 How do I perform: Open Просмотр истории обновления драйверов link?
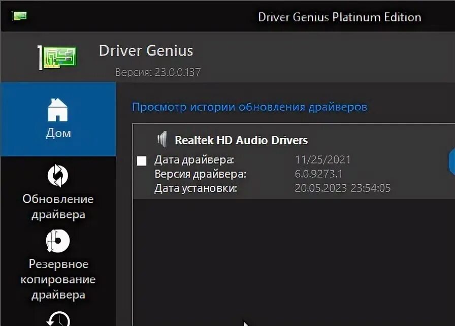[x=249, y=107]
